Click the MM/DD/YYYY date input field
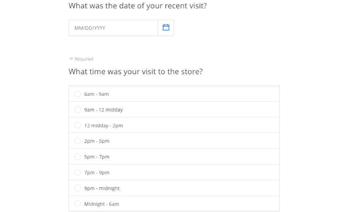 pos(113,28)
